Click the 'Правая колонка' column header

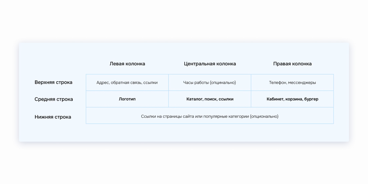pyautogui.click(x=292, y=64)
